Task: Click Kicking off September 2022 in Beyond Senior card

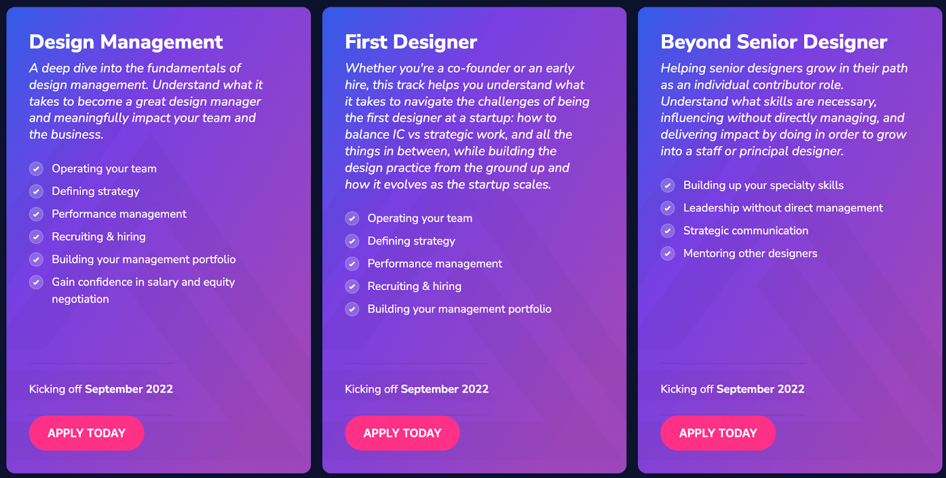Action: click(x=733, y=389)
